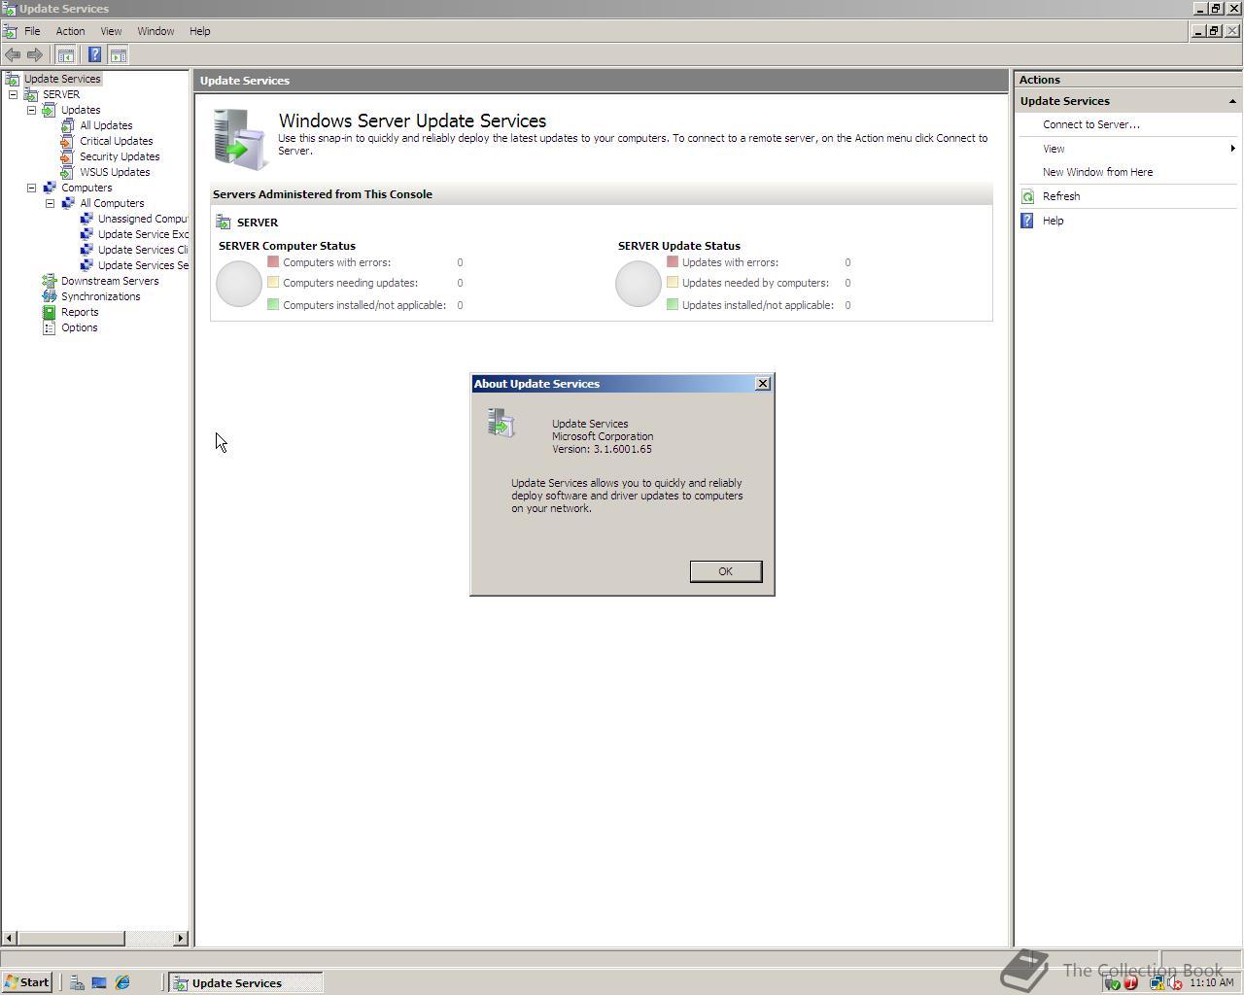Click the All Computers group icon
Viewport: 1244px width, 995px height.
(68, 203)
